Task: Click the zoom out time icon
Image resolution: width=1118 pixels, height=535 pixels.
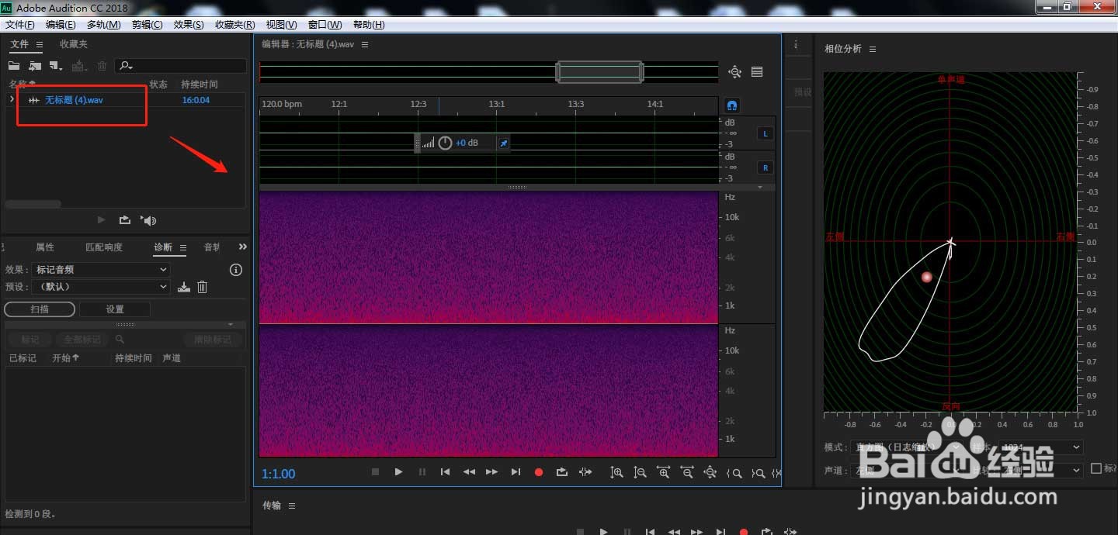Action: (687, 472)
